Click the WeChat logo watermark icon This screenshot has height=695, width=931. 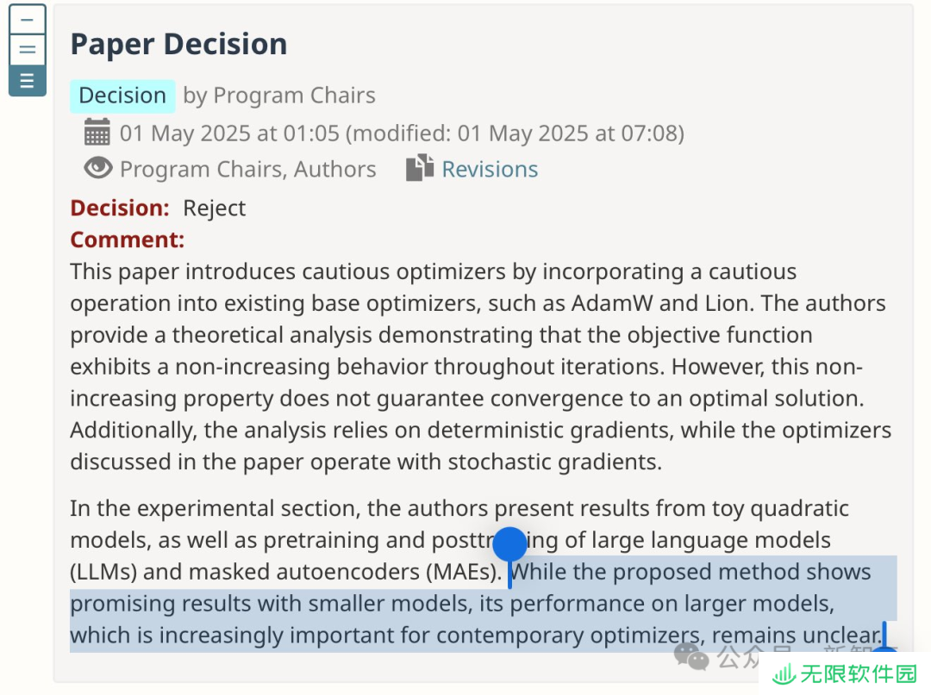[x=691, y=656]
